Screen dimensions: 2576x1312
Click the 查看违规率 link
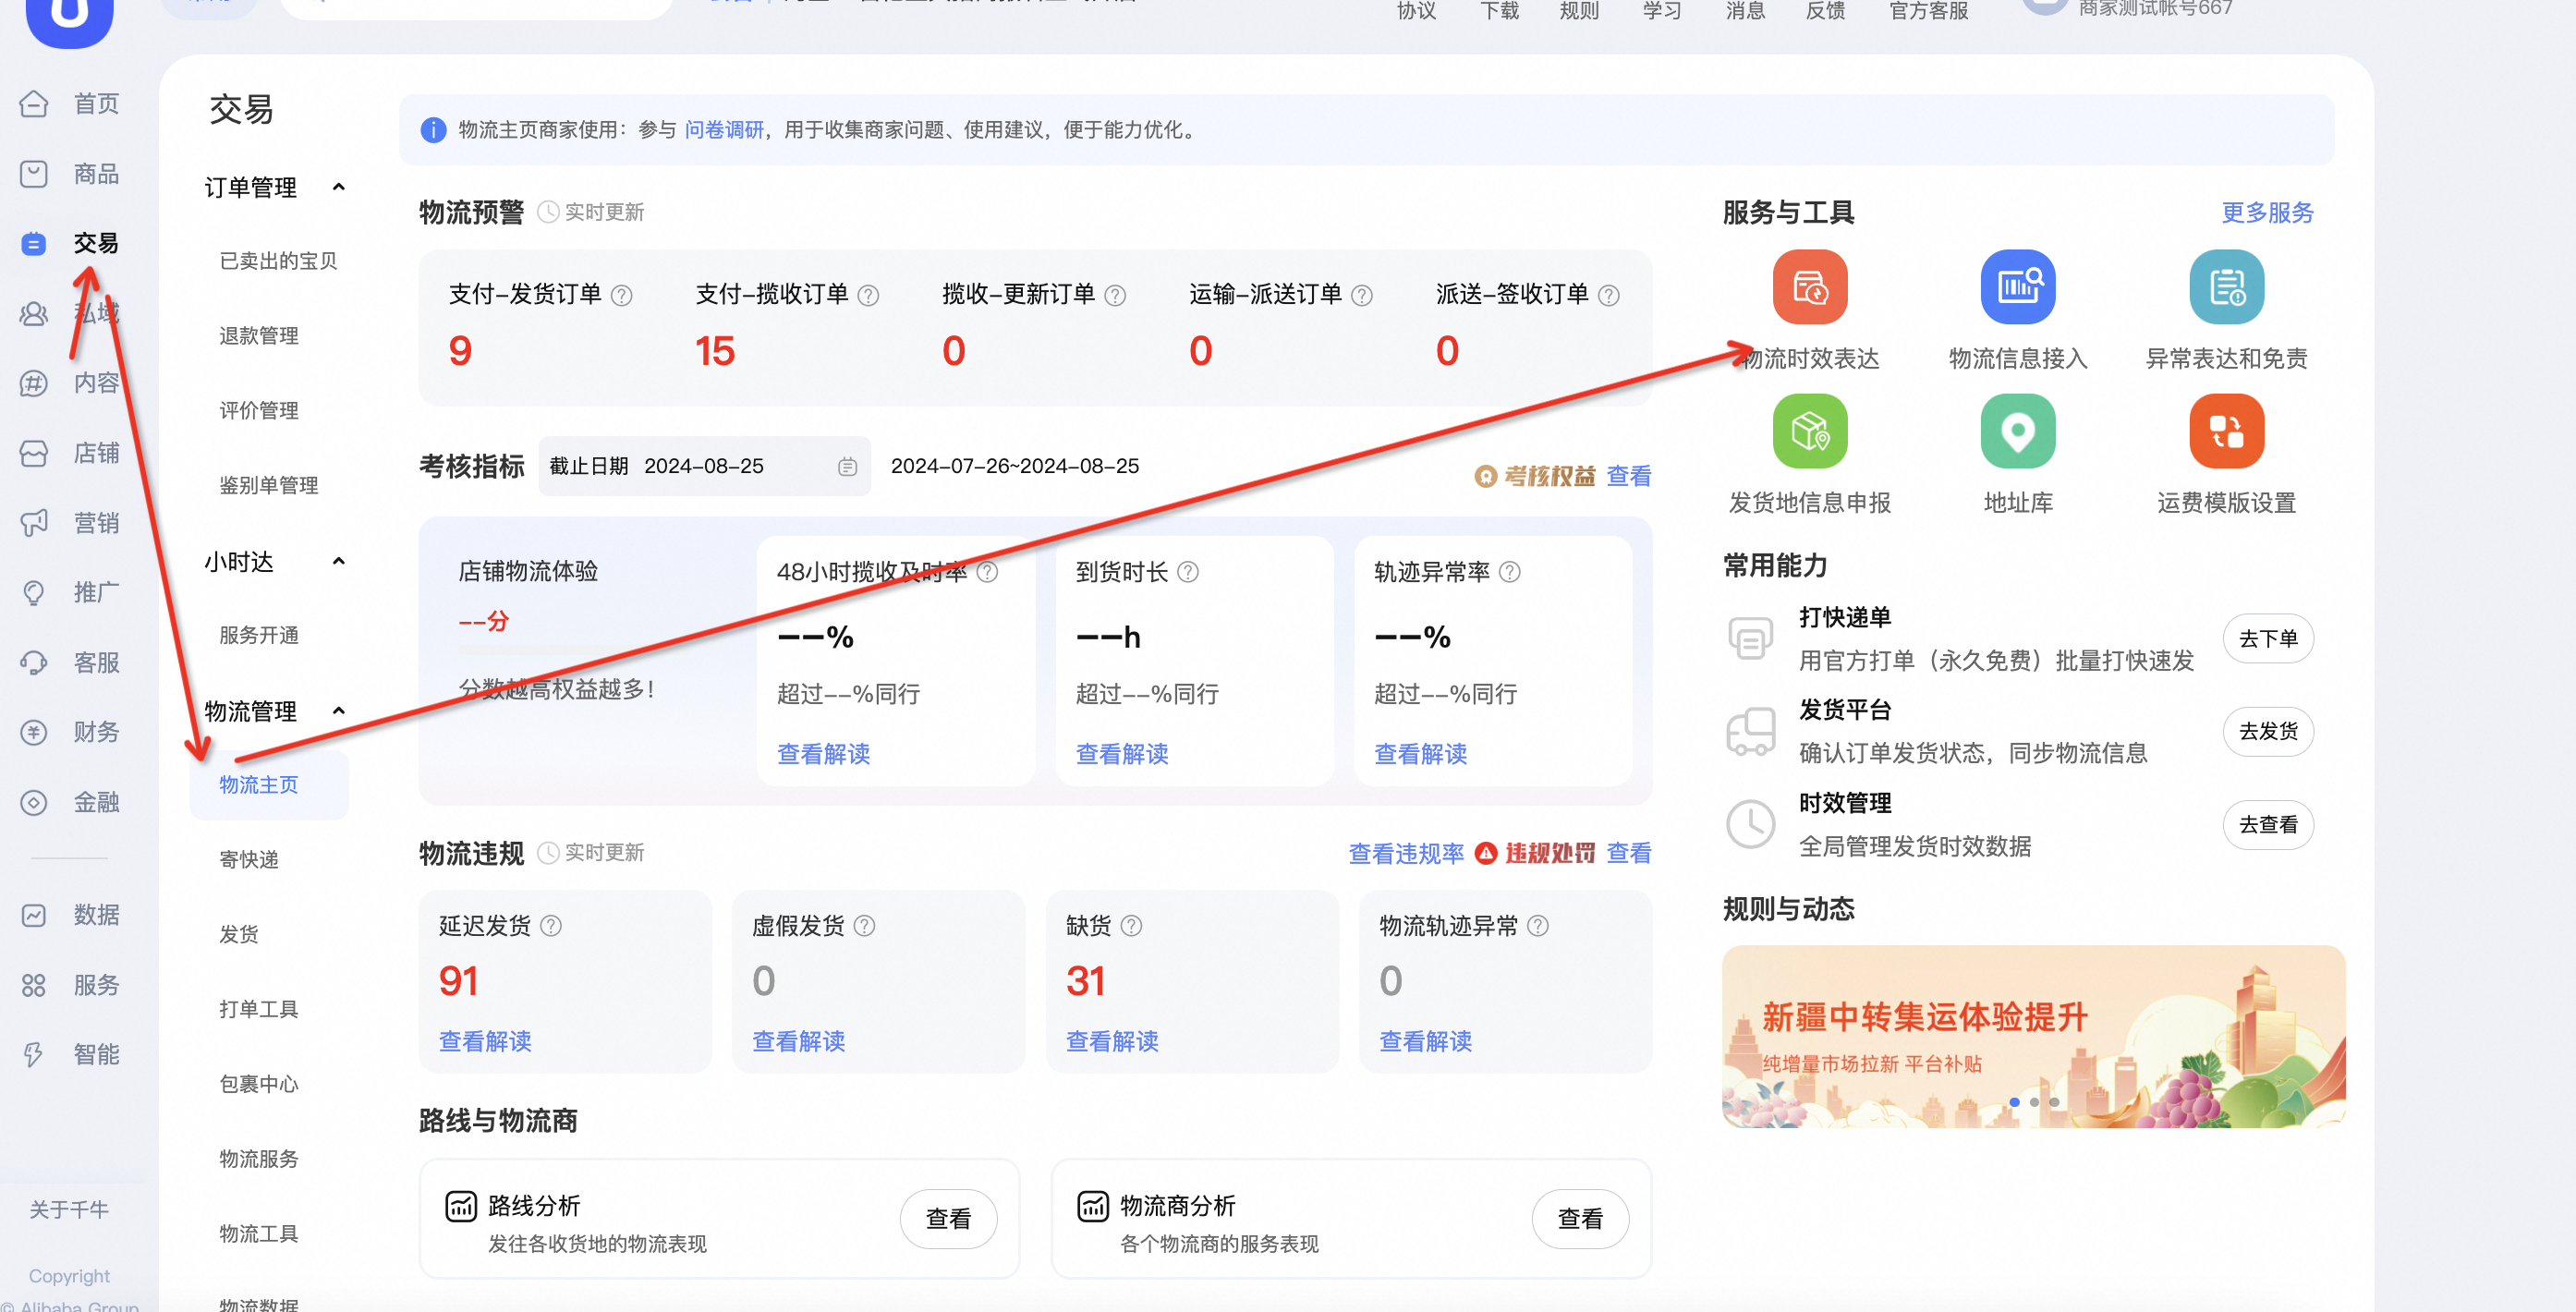coord(1405,854)
